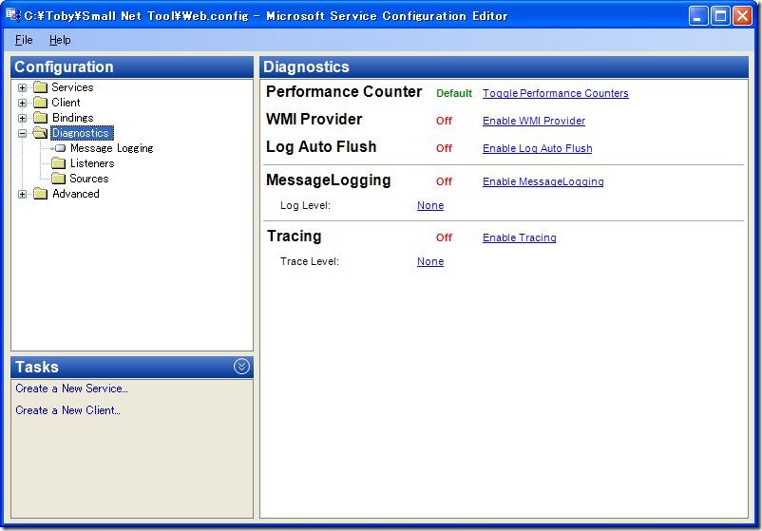Maximize the Service Configuration Editor window

click(x=721, y=16)
